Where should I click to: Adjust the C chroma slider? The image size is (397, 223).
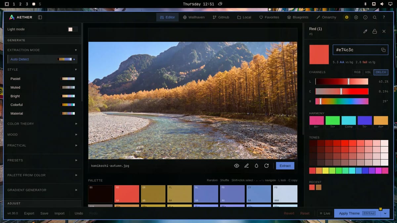(x=342, y=92)
